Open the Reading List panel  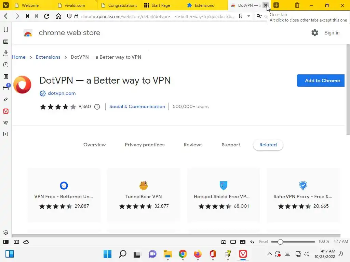(6, 42)
